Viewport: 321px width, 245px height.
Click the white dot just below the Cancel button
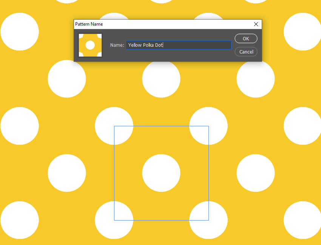tap(256, 79)
